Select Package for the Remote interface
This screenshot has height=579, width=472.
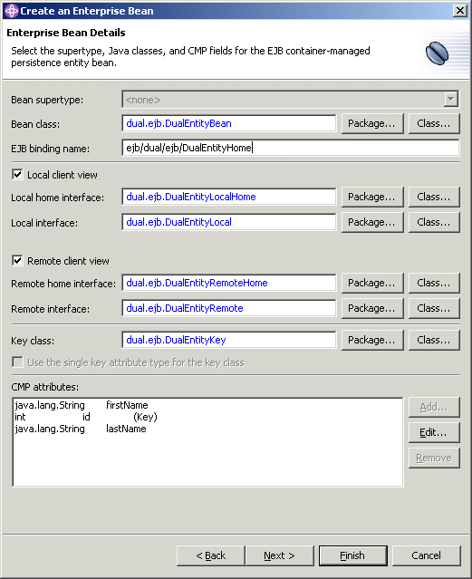(372, 308)
